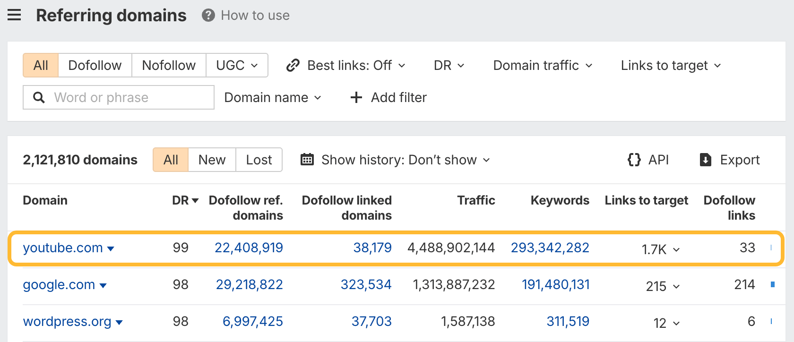Click the google.com dofollow links bar indicator

pyautogui.click(x=772, y=284)
